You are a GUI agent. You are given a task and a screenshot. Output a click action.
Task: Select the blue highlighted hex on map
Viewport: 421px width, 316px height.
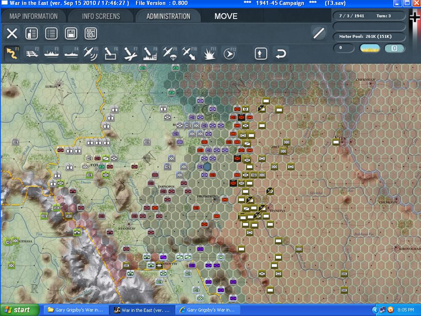point(207,167)
